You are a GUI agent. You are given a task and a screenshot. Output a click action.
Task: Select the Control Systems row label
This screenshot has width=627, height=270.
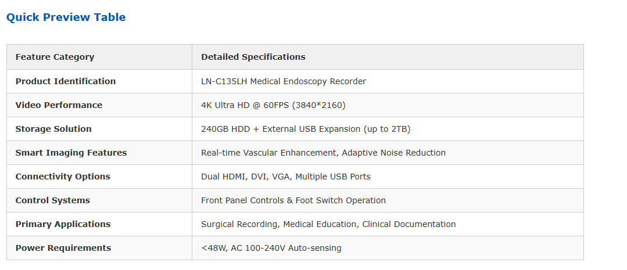52,200
